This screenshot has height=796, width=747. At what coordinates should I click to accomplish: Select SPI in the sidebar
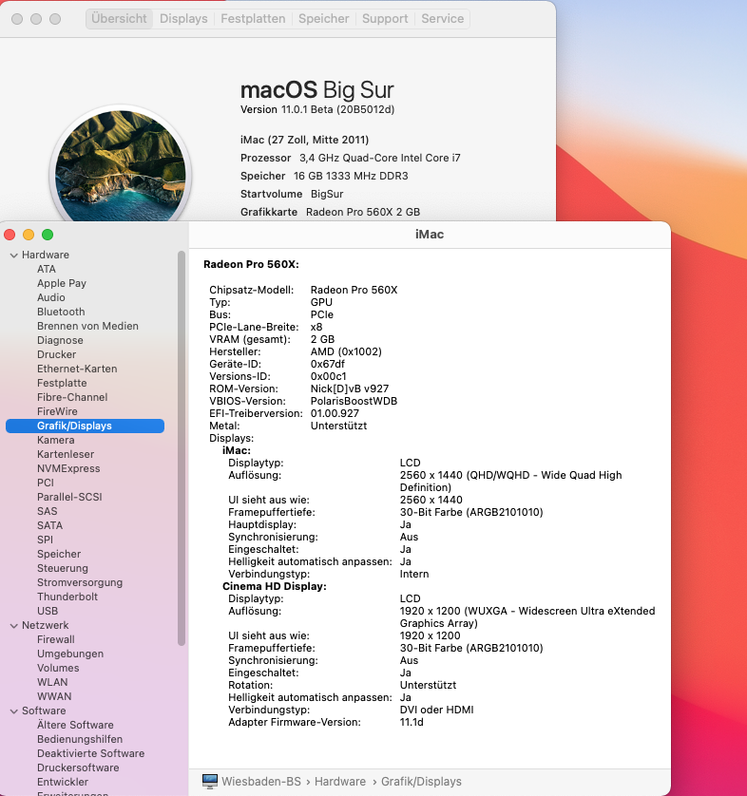pos(45,540)
